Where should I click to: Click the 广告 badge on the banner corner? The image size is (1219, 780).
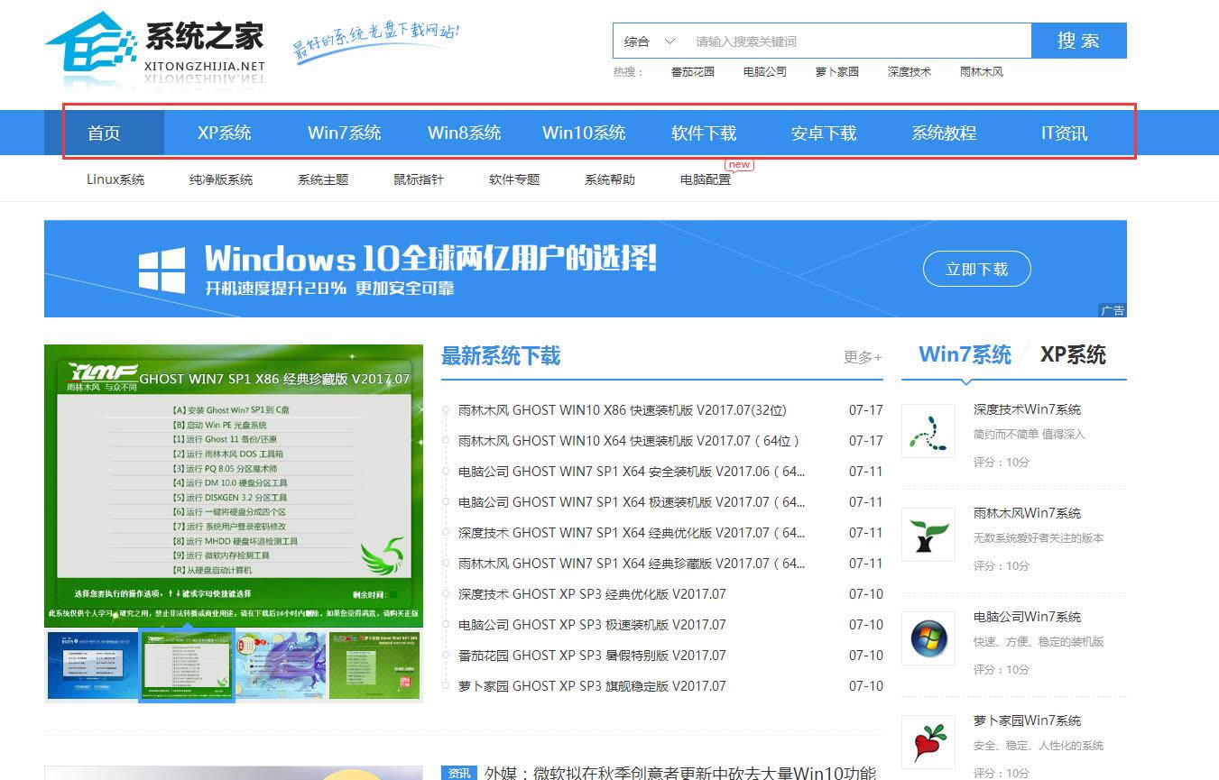(x=1113, y=310)
